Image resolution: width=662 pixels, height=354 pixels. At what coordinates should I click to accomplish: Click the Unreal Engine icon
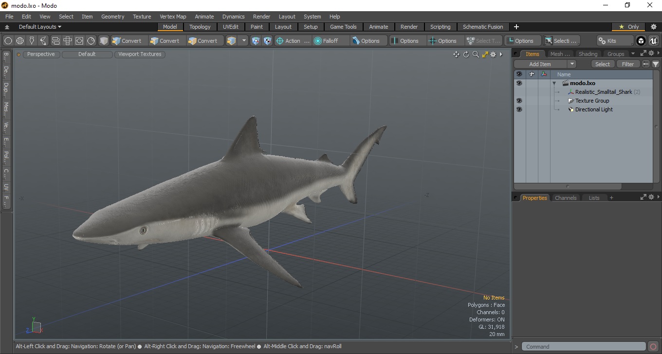click(x=653, y=41)
